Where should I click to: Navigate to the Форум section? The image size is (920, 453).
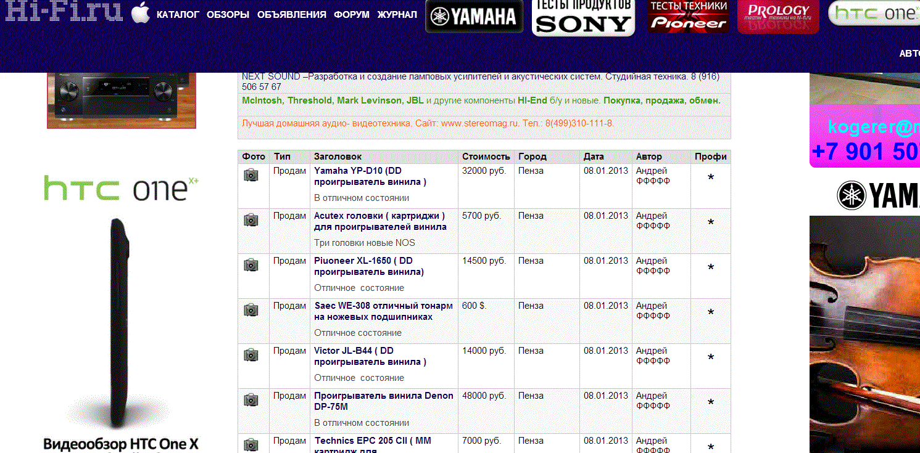pyautogui.click(x=352, y=15)
